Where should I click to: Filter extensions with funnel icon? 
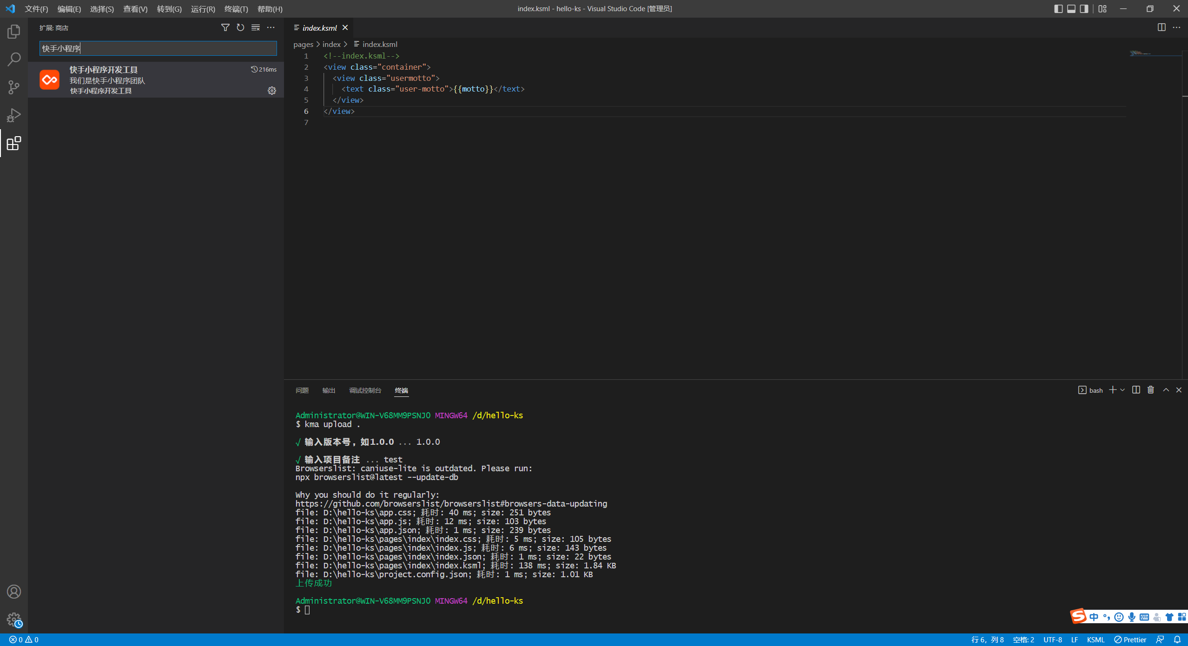click(x=225, y=28)
